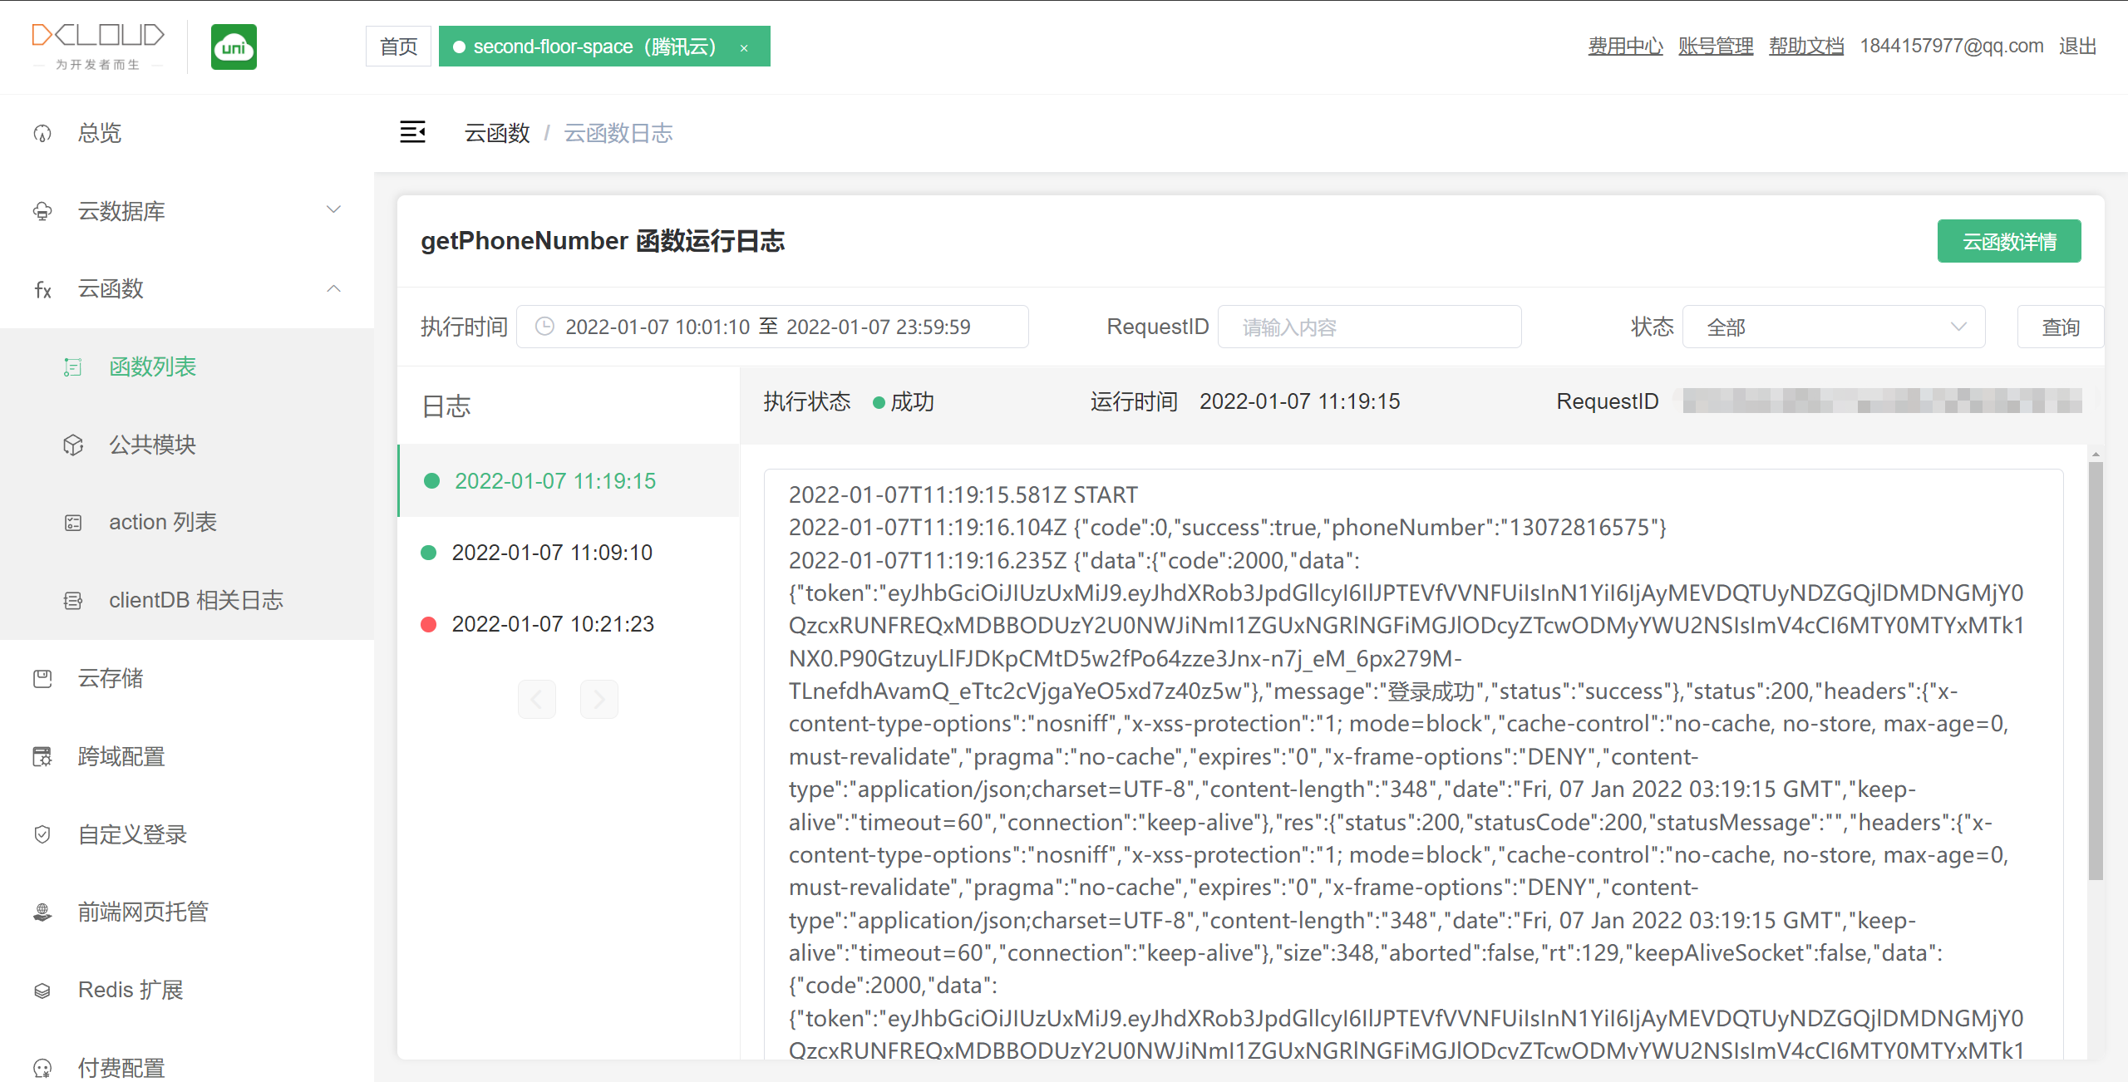Click the 公共模块 cube icon
2128x1082 pixels.
(x=73, y=445)
